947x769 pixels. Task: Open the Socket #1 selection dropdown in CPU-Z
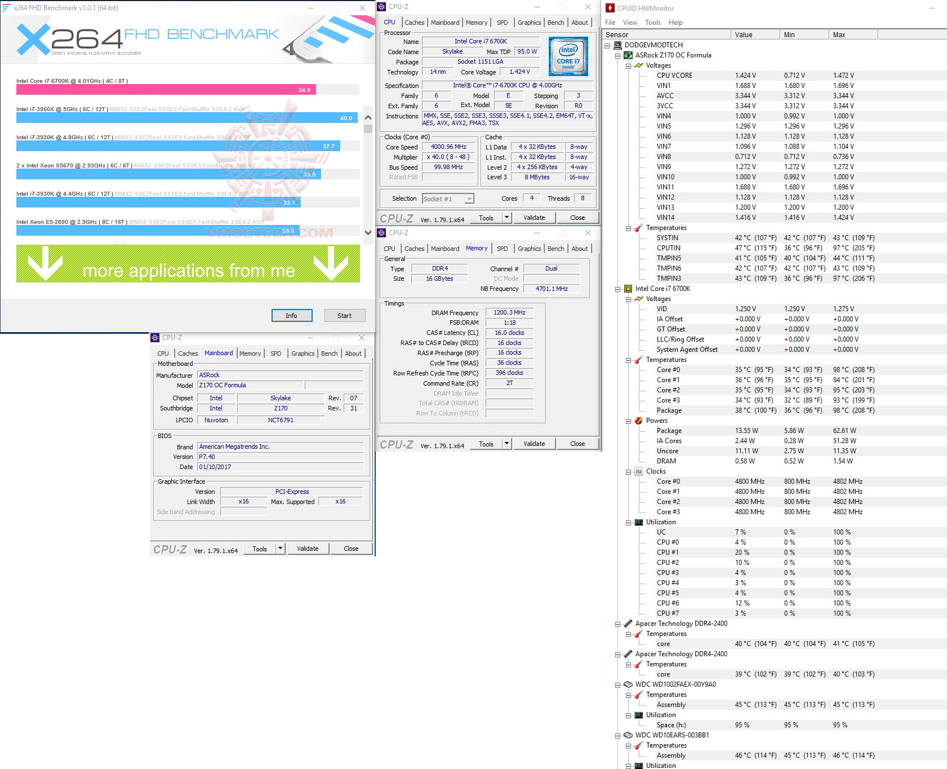pos(469,198)
